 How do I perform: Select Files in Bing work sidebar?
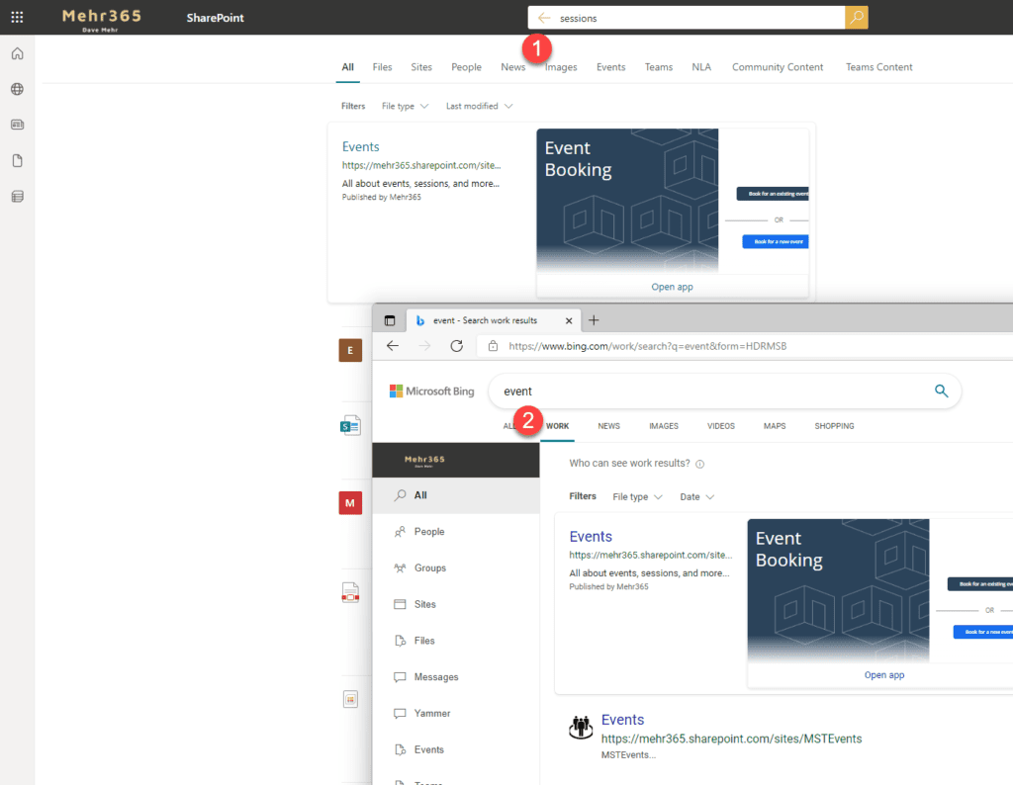(x=456, y=641)
